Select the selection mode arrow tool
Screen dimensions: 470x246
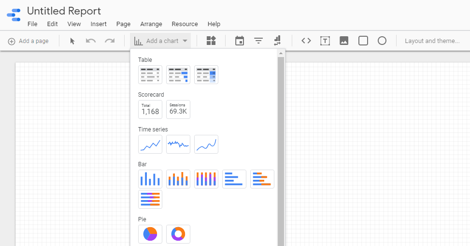[x=72, y=41]
